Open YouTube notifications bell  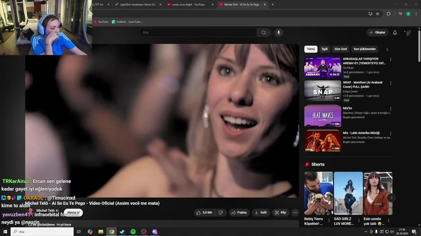pyautogui.click(x=395, y=32)
